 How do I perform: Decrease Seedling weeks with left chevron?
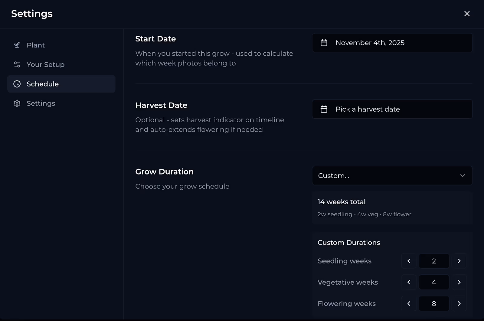pyautogui.click(x=409, y=261)
